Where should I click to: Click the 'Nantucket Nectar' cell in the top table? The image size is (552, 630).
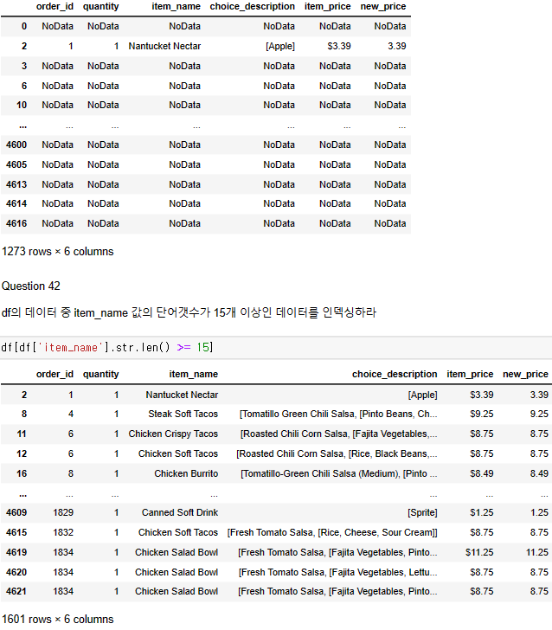pos(164,46)
